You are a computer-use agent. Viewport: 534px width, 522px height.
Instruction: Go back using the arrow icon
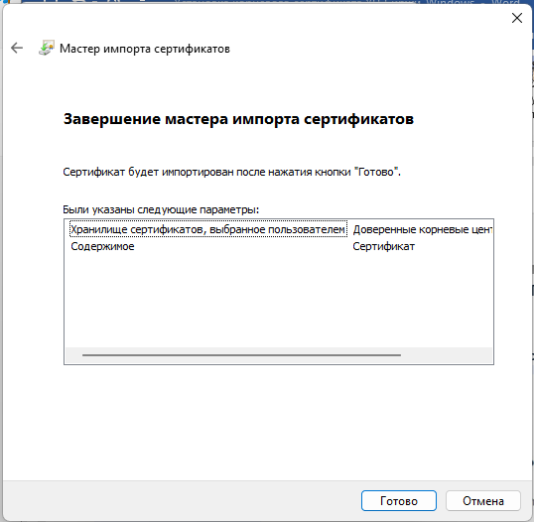click(x=17, y=48)
